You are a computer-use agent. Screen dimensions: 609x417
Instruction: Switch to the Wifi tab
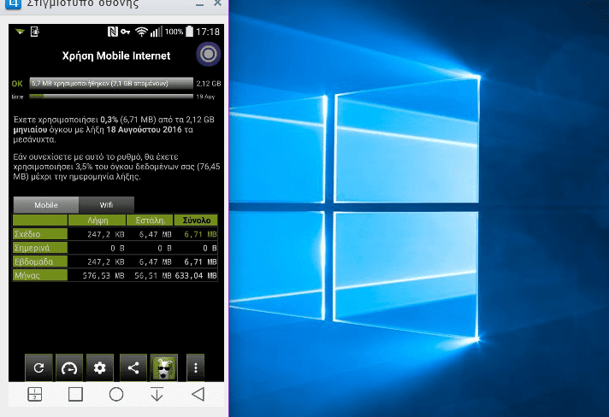click(x=106, y=205)
